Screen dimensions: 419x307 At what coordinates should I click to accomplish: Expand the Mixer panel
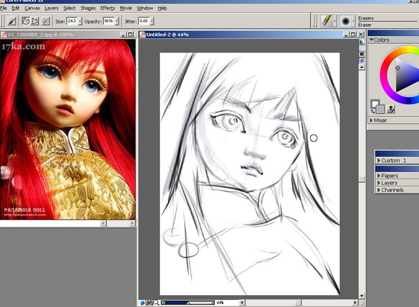pyautogui.click(x=371, y=120)
